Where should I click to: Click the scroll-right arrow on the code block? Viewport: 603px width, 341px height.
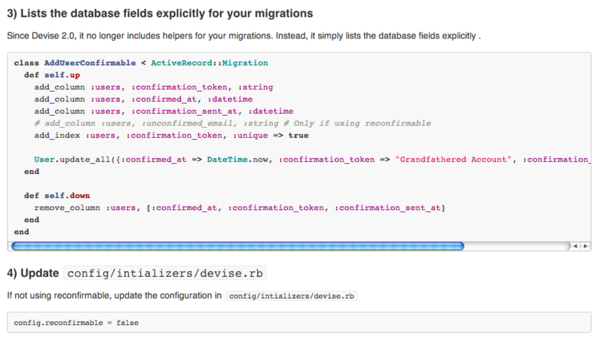586,246
